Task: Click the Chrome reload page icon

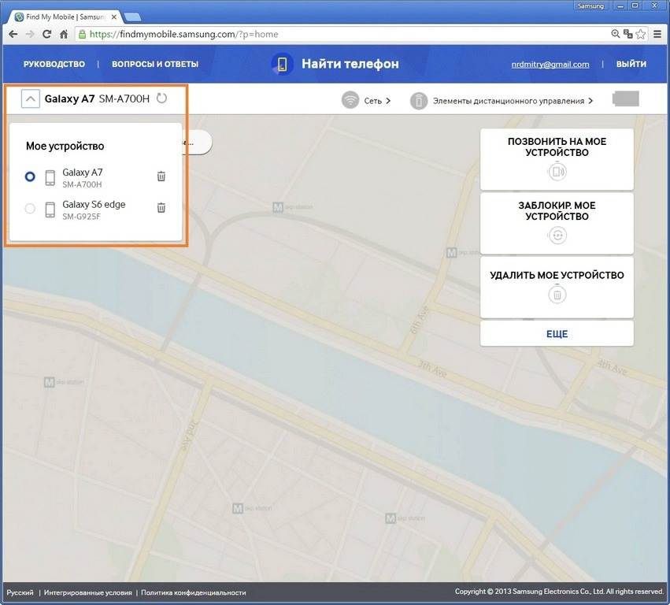Action: 46,35
